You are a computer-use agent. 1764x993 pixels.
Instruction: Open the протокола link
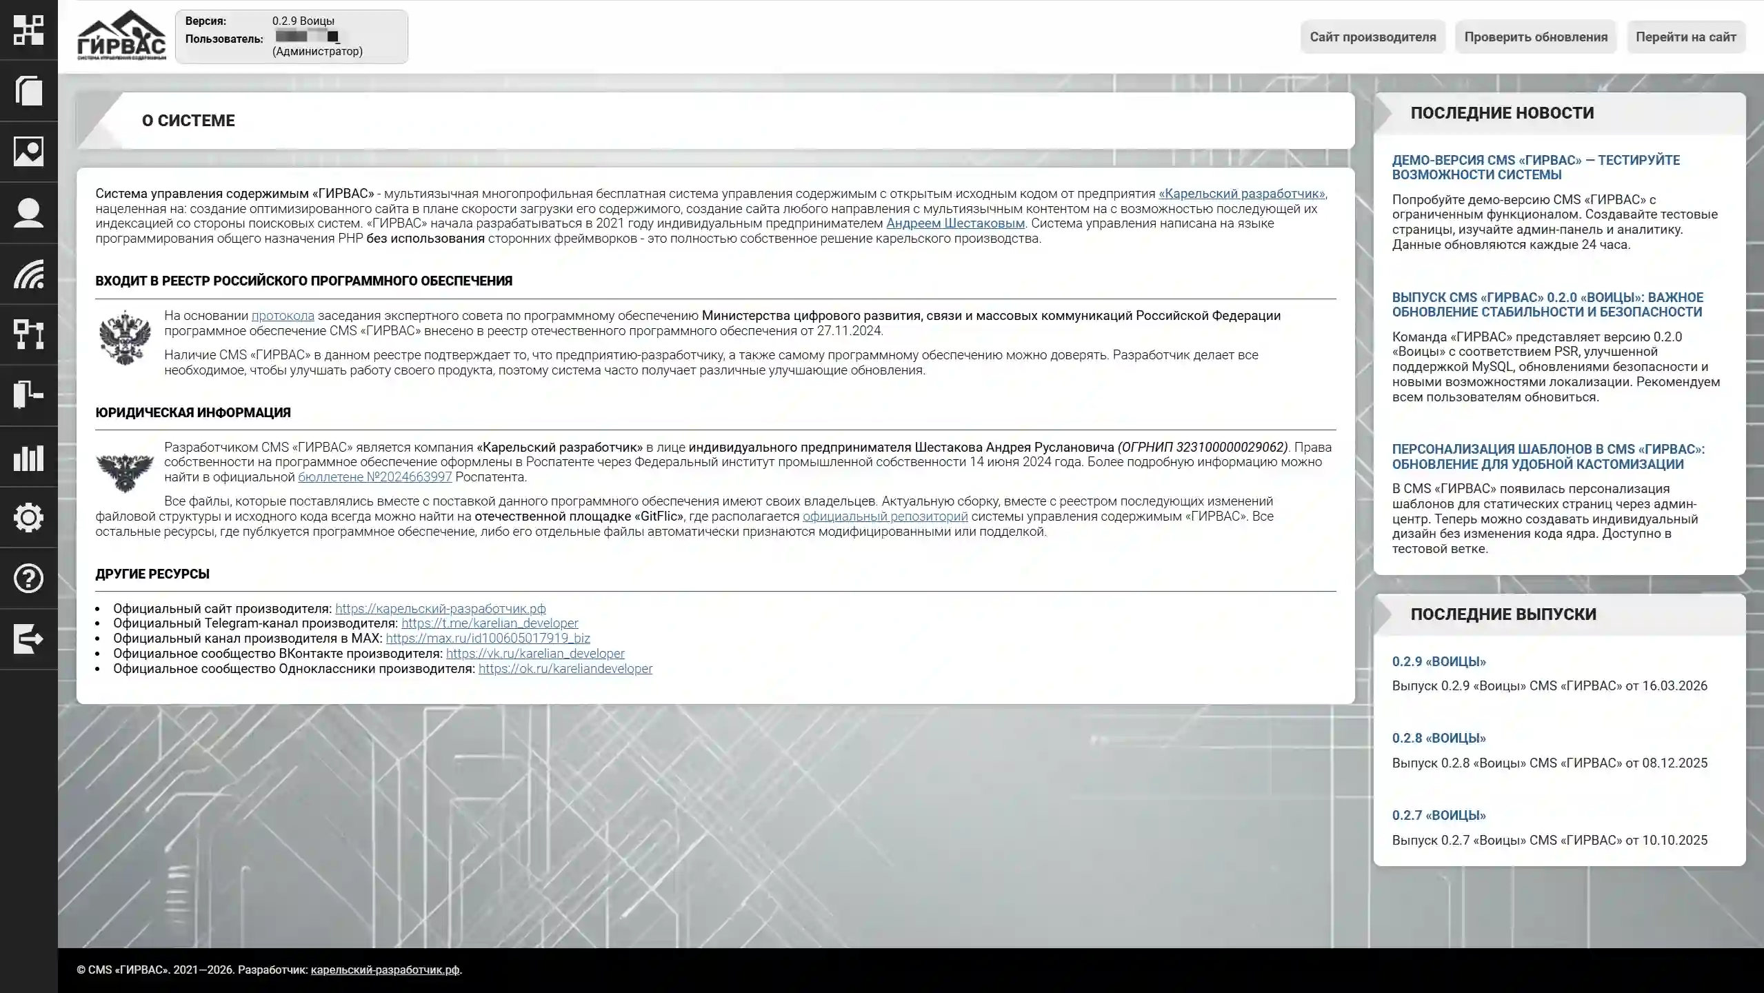283,316
